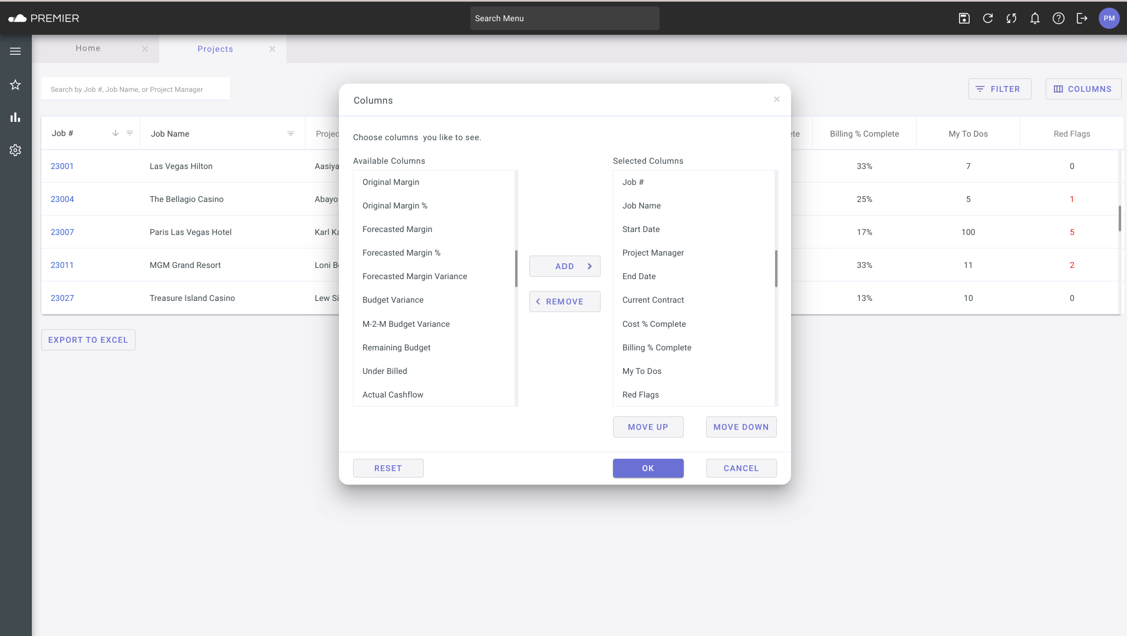Select Forecasted Margin in Available Columns
The width and height of the screenshot is (1127, 636).
pos(397,229)
